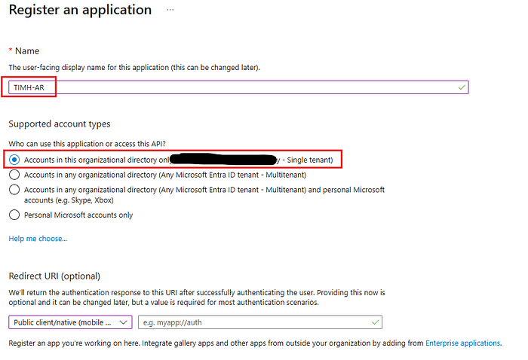
Task: Open the Public client/native platform dropdown
Action: [x=69, y=322]
